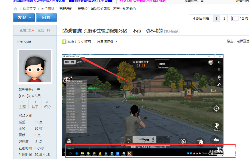Click the Task View icon in pictured taskbar
249x159 pixels.
coord(70,153)
